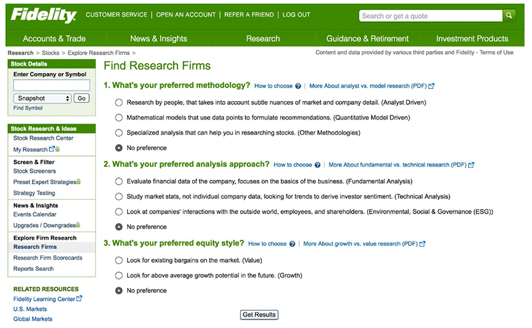This screenshot has width=532, height=328.
Task: Click Find Symbol link
Action: [28, 108]
